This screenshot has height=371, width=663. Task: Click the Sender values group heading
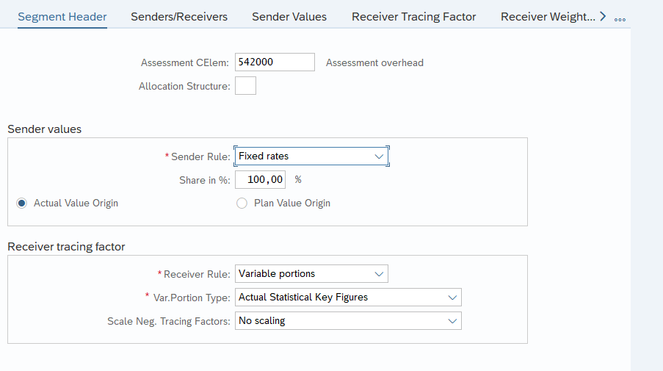(45, 129)
